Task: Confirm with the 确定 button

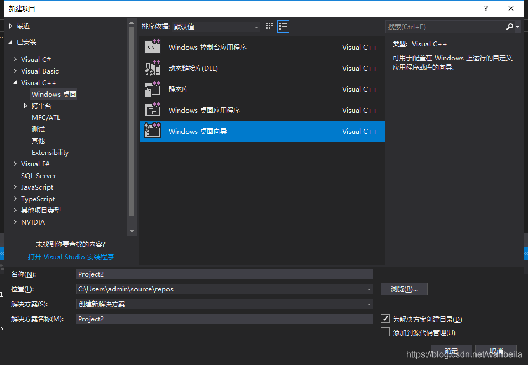Action: 451,351
